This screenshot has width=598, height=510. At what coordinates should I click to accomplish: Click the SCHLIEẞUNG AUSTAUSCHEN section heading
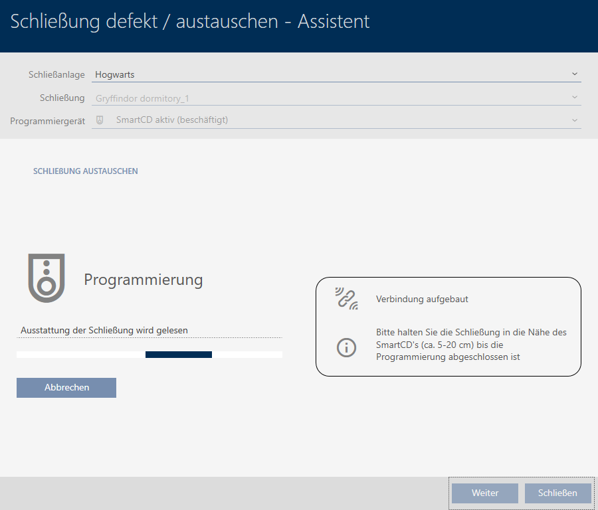point(86,171)
